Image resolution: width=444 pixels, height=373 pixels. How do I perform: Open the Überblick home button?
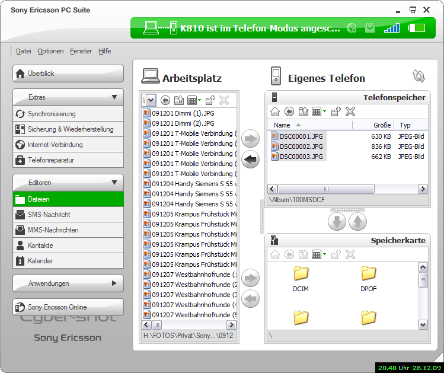click(68, 74)
